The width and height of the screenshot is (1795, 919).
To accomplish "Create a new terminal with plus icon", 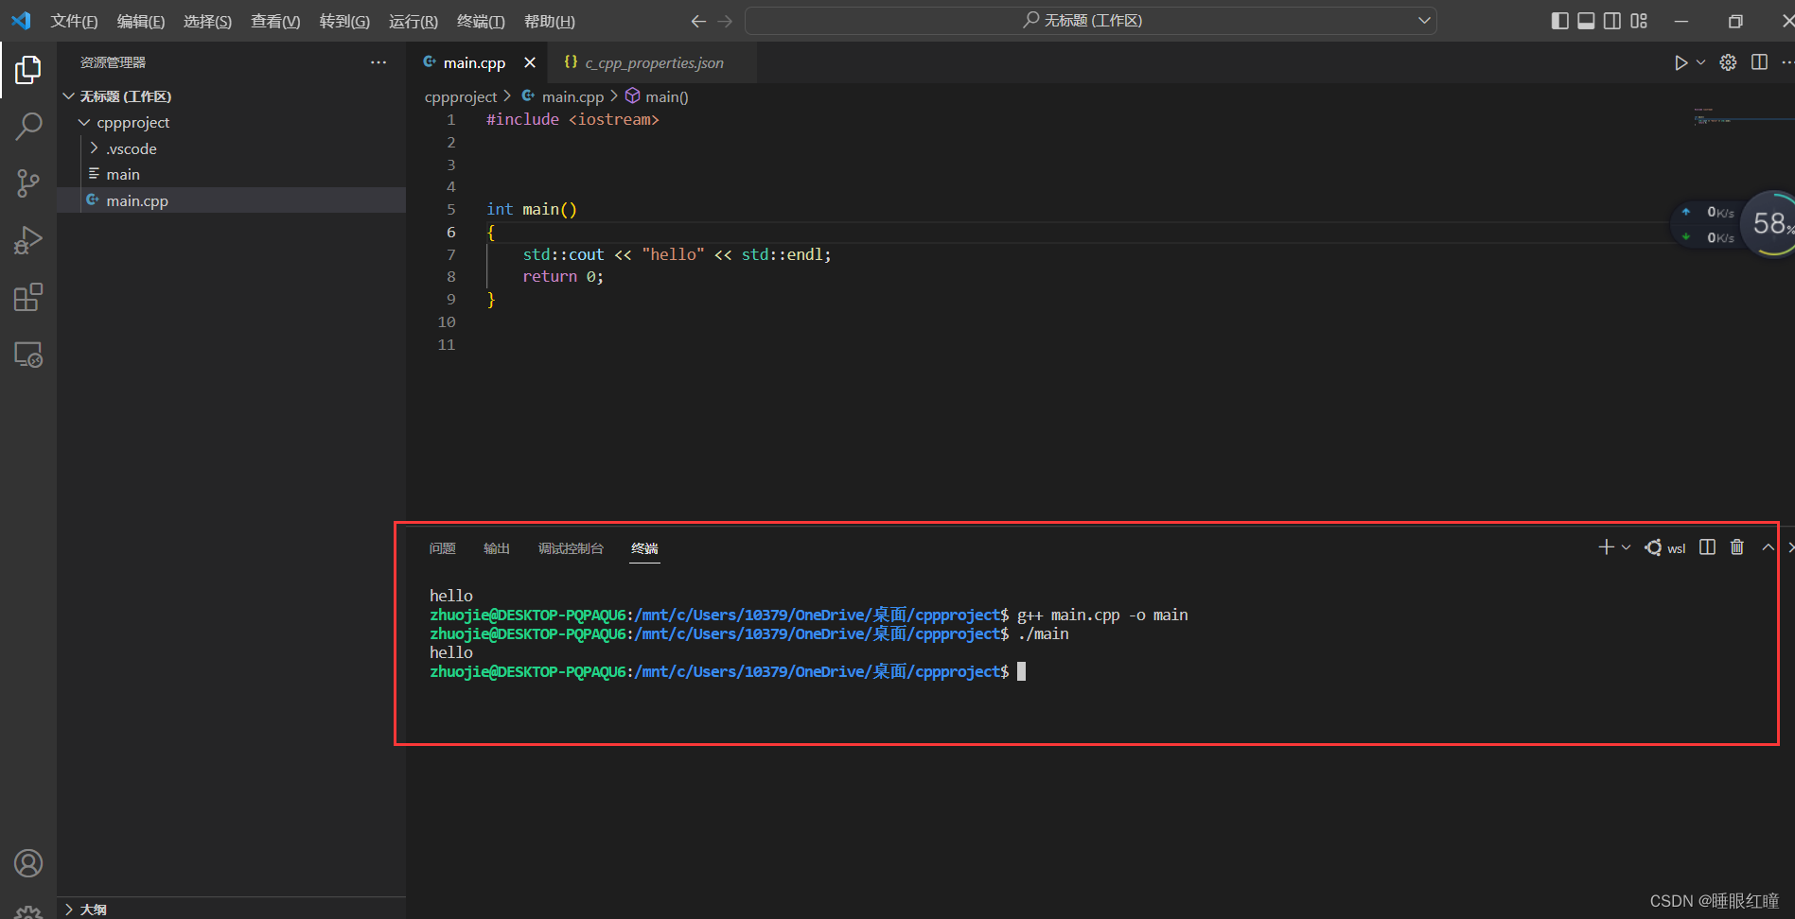I will (1606, 547).
